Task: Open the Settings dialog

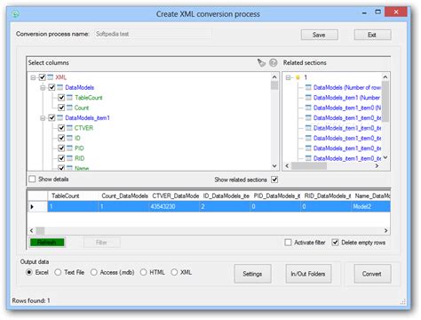Action: pyautogui.click(x=252, y=274)
